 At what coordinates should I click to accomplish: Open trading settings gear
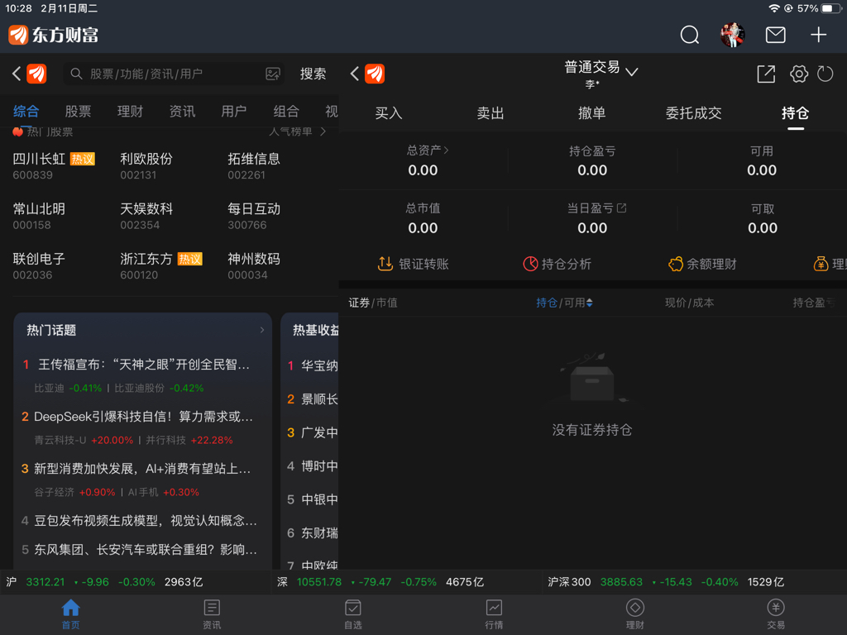click(x=799, y=74)
